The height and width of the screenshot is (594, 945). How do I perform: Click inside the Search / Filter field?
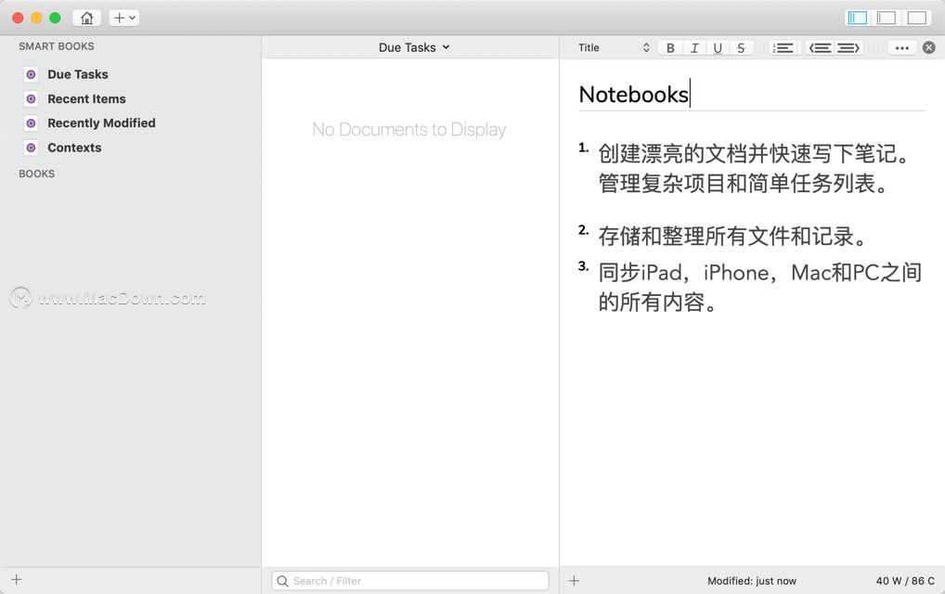[409, 580]
